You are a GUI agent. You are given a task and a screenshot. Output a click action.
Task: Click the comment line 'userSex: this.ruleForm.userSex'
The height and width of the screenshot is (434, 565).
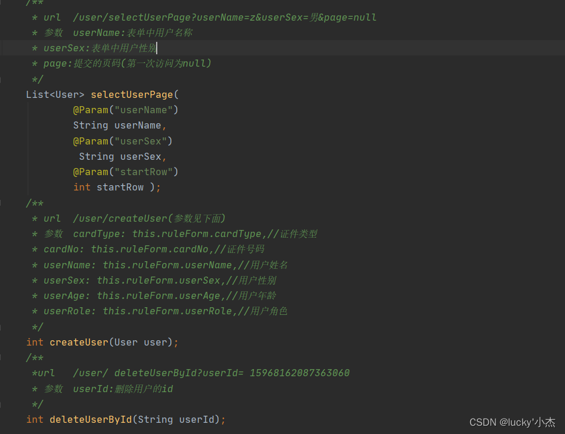(154, 280)
